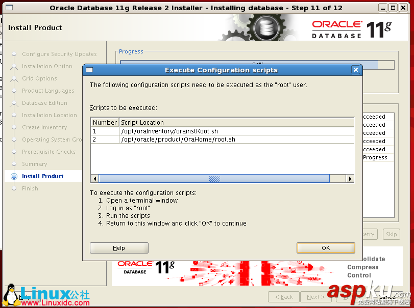This screenshot has height=308, width=414.
Task: Select Prerequisite Checks step
Action: click(49, 152)
